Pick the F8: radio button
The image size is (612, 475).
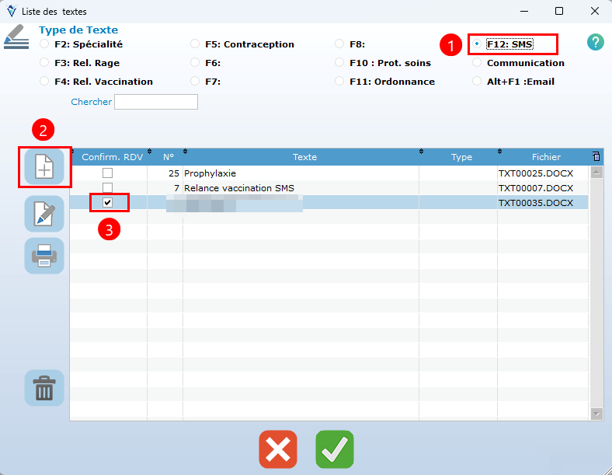coord(339,44)
